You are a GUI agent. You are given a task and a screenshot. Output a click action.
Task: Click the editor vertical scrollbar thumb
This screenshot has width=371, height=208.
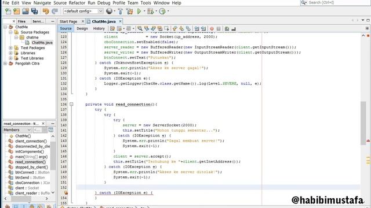tap(363, 123)
